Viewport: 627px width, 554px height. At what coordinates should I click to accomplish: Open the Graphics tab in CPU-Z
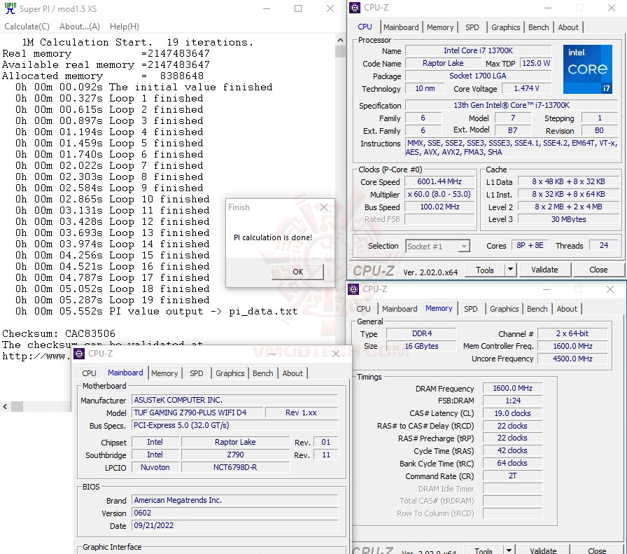[x=505, y=27]
